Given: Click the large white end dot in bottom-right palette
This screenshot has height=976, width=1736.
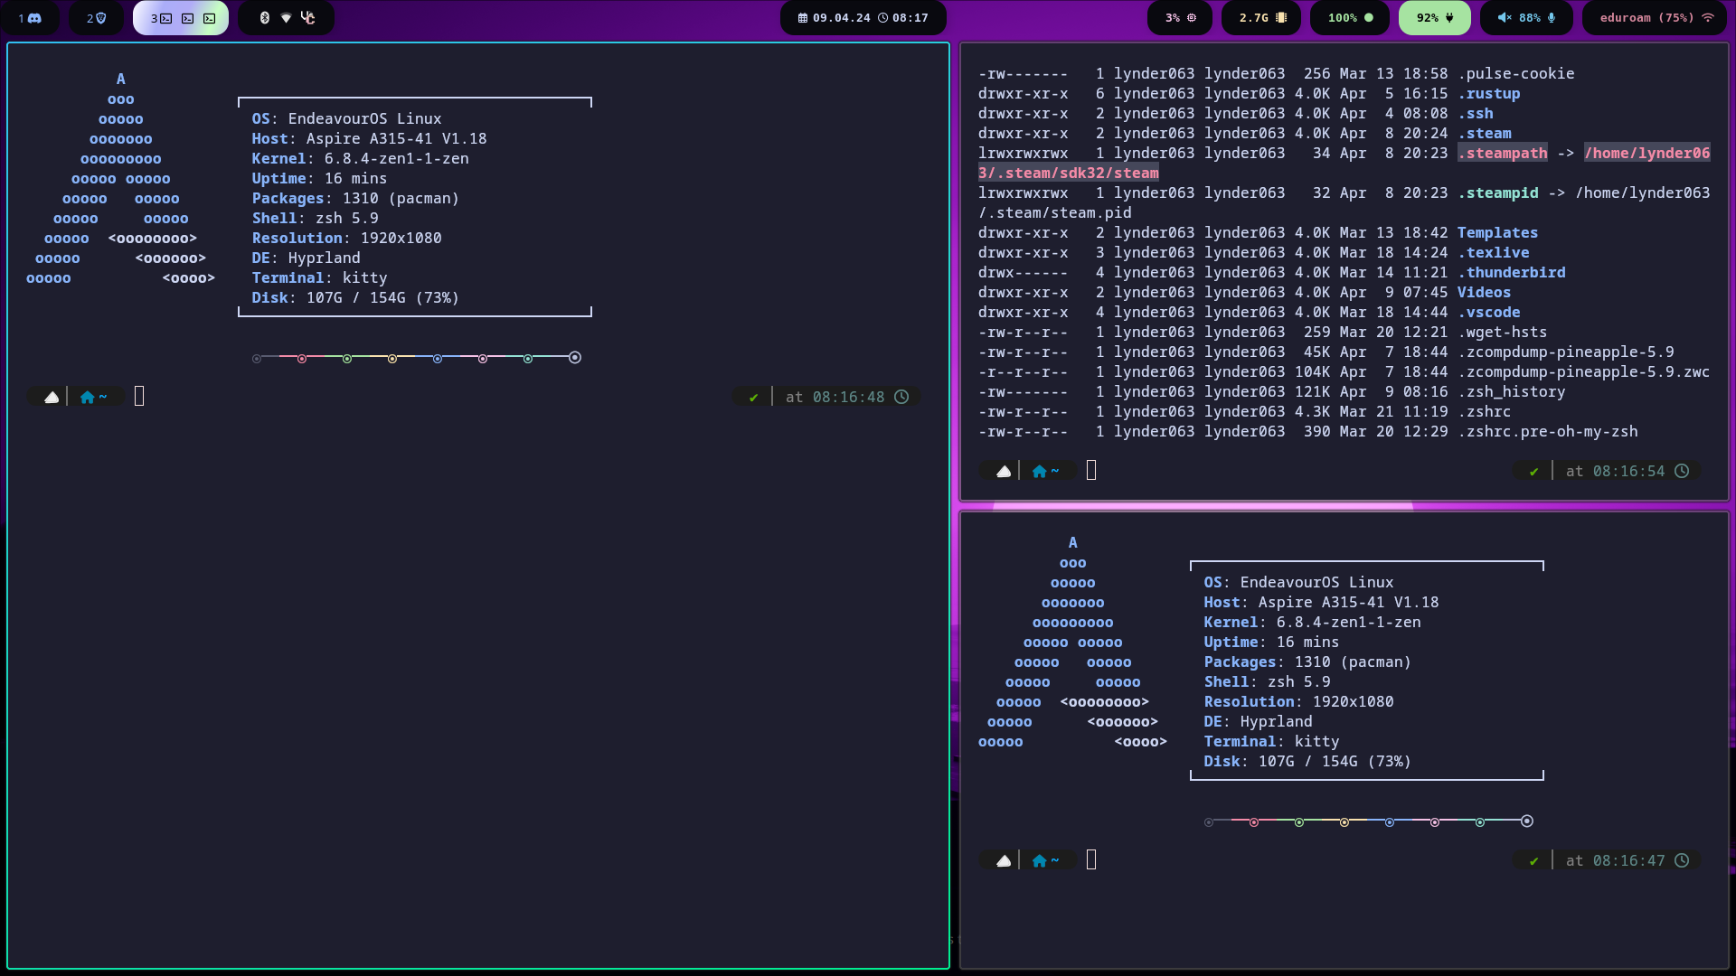Looking at the screenshot, I should (1527, 821).
